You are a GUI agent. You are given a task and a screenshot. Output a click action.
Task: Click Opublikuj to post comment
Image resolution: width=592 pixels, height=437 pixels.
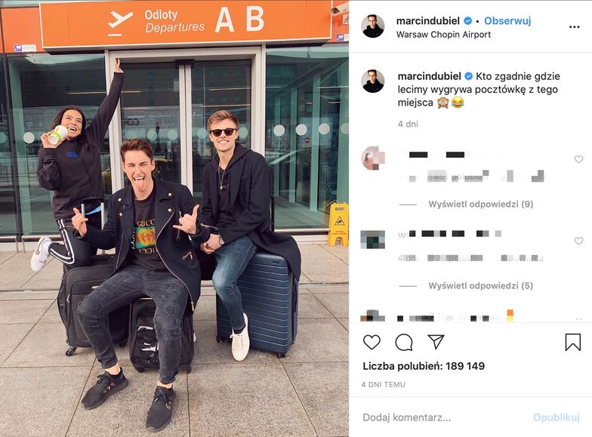[556, 417]
